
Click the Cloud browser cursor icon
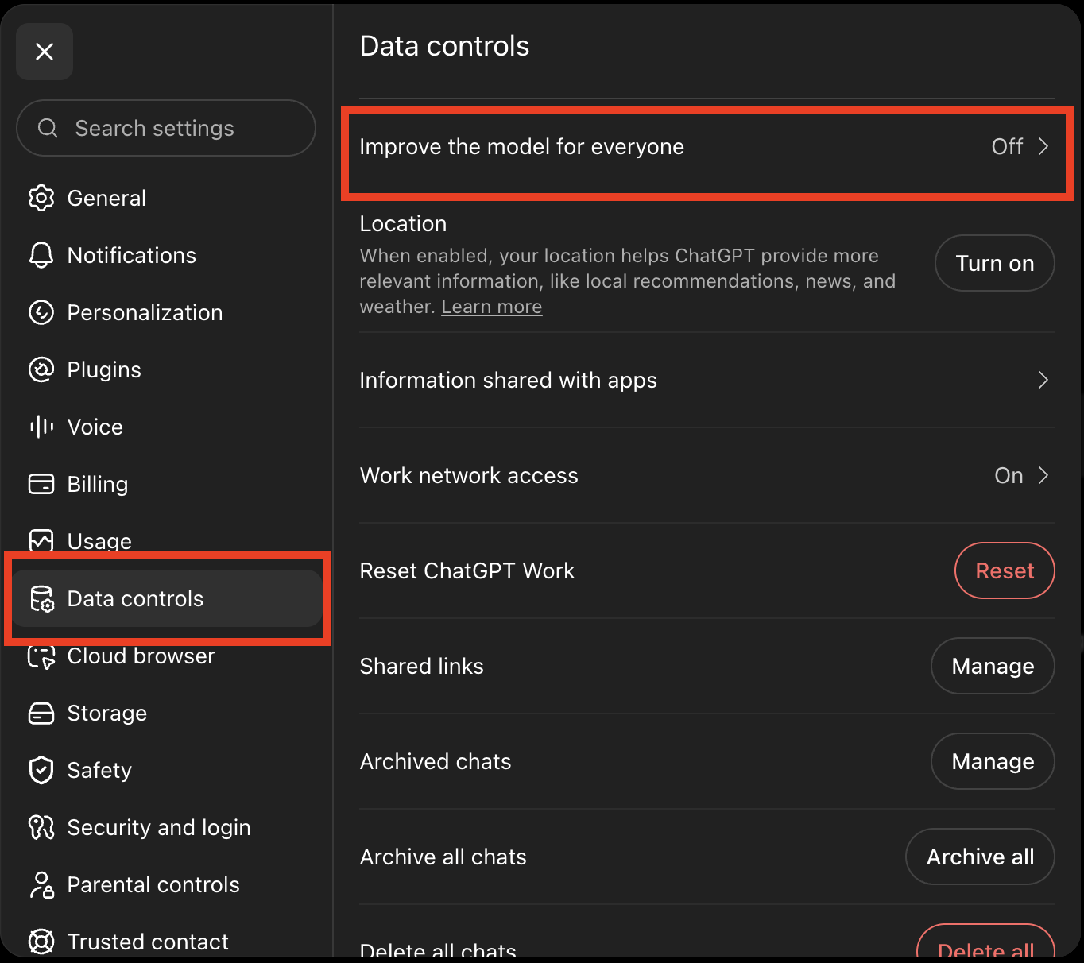pyautogui.click(x=41, y=656)
